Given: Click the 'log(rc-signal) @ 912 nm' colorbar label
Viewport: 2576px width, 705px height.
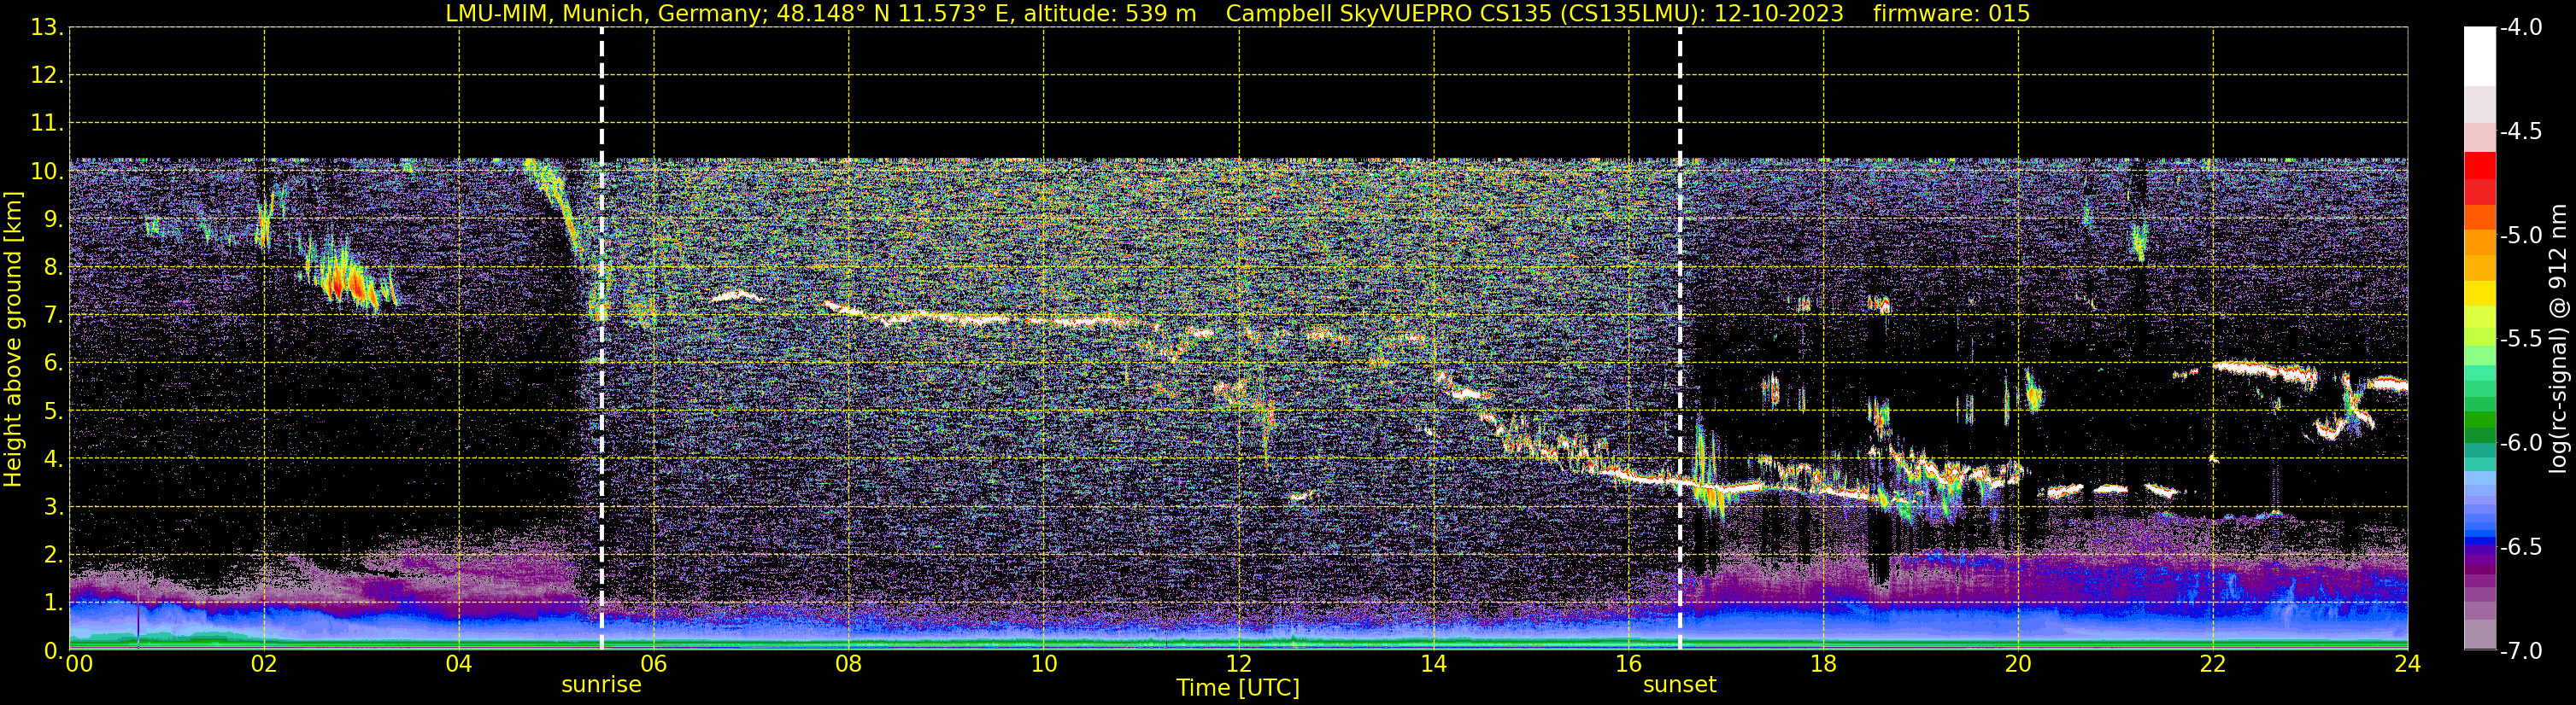Looking at the screenshot, I should pyautogui.click(x=2559, y=339).
